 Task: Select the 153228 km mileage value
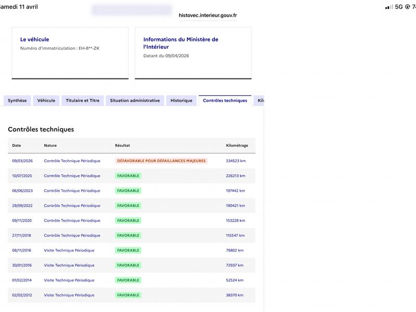point(236,220)
